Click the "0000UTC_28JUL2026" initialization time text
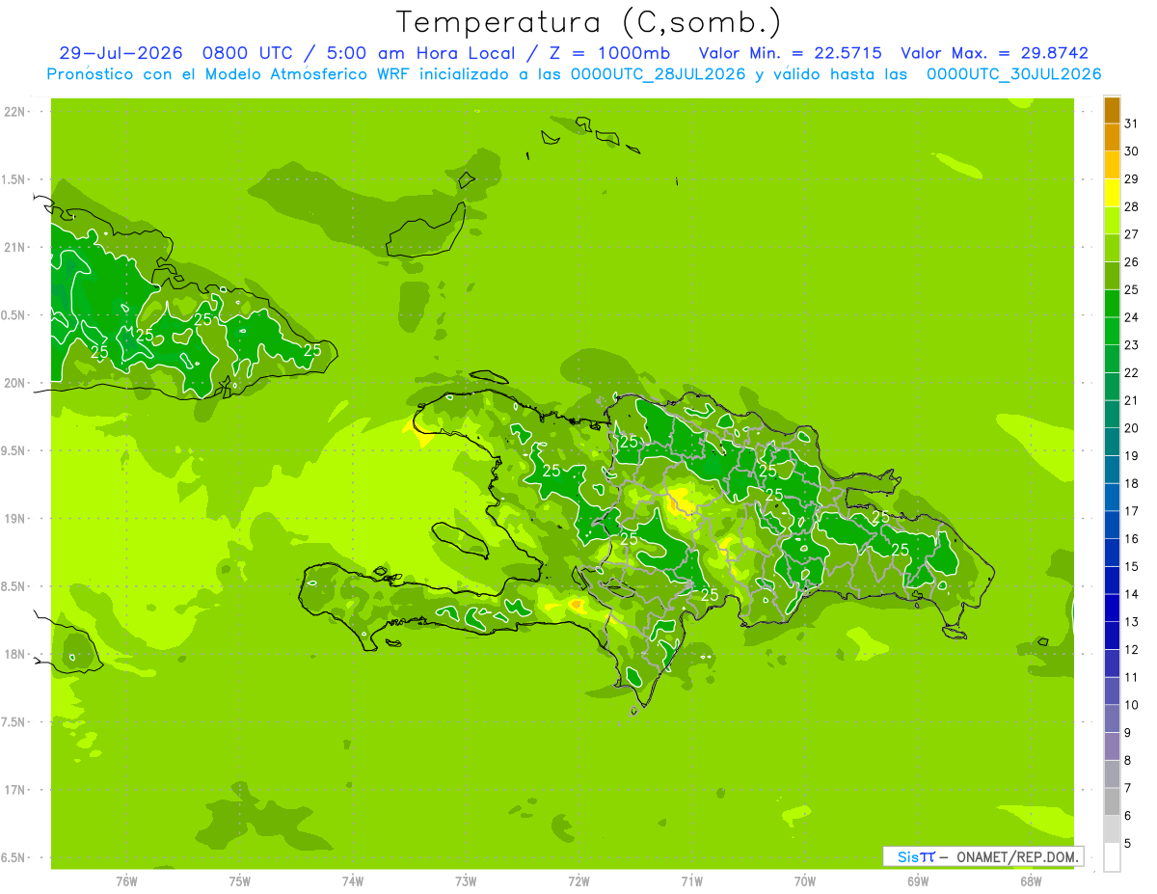 (x=659, y=74)
